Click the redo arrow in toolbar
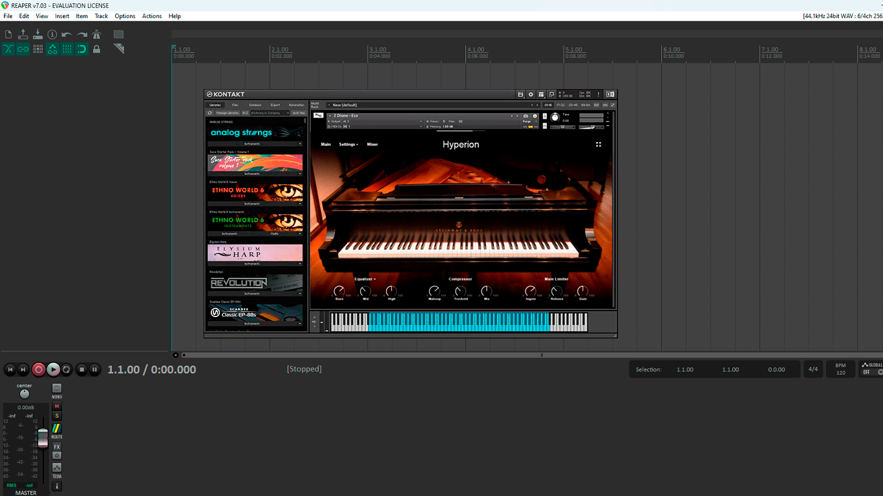The height and width of the screenshot is (496, 883). [82, 34]
